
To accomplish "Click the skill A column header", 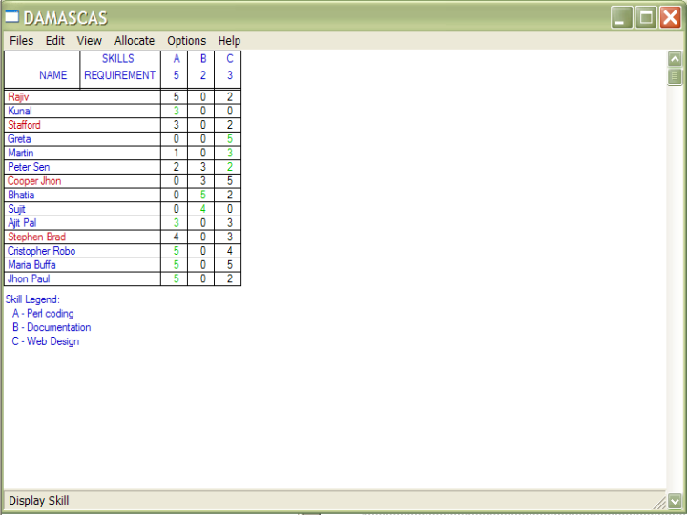I will (177, 67).
